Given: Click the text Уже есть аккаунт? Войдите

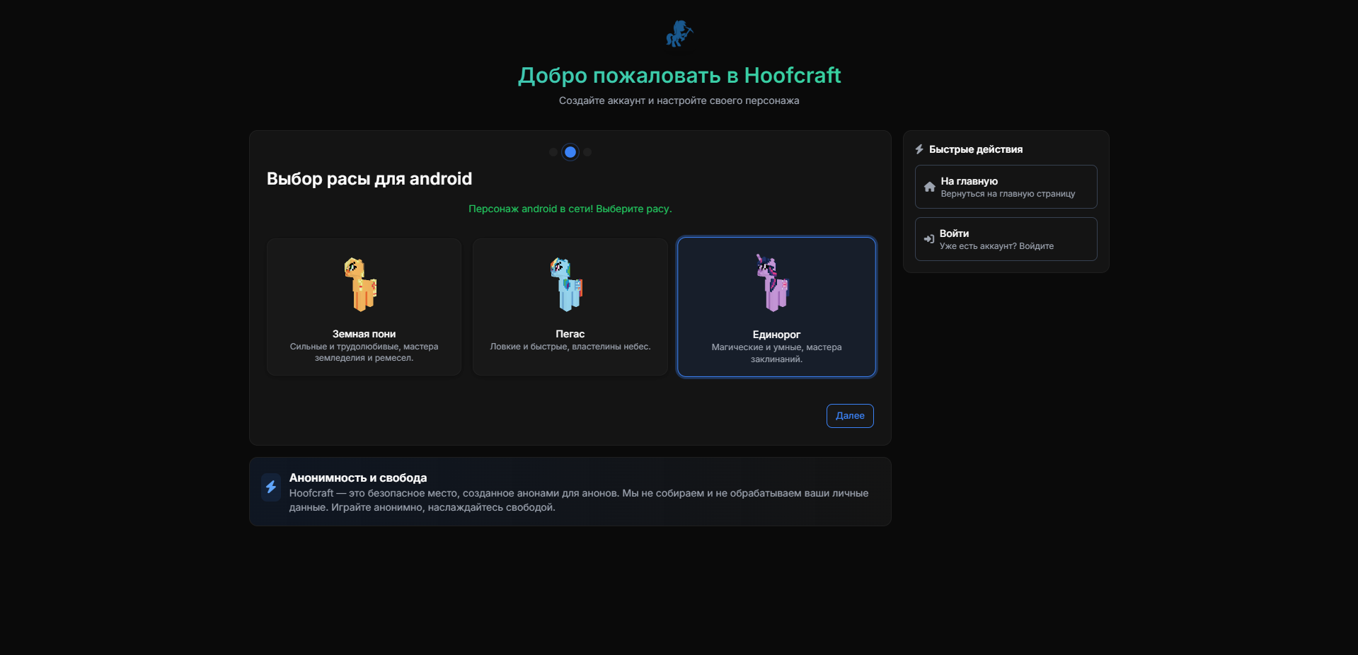Looking at the screenshot, I should tap(996, 246).
